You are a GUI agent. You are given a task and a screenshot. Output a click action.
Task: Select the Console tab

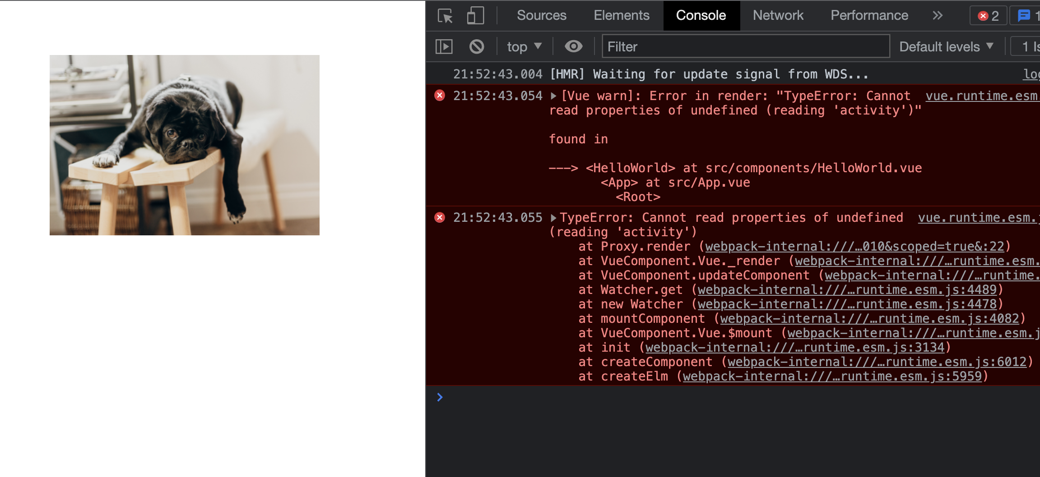pyautogui.click(x=701, y=16)
